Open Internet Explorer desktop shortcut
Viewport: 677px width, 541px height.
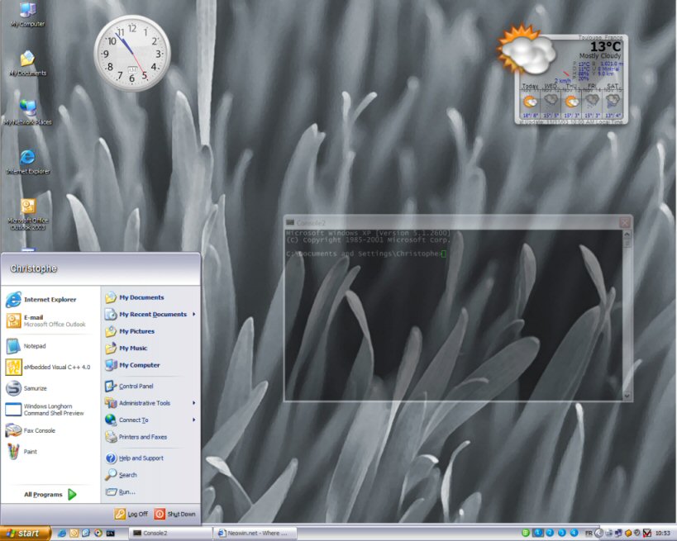(x=27, y=161)
